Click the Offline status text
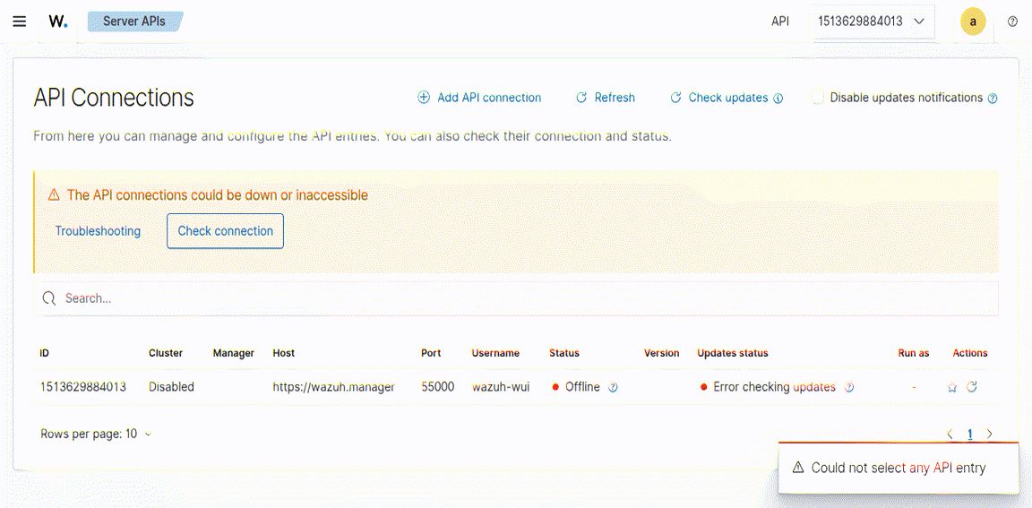The image size is (1032, 508). coord(582,387)
